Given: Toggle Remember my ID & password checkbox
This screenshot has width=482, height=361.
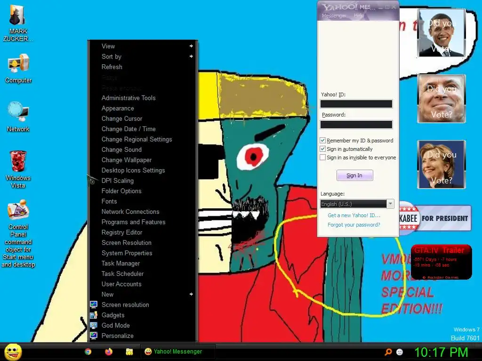Looking at the screenshot, I should point(322,141).
